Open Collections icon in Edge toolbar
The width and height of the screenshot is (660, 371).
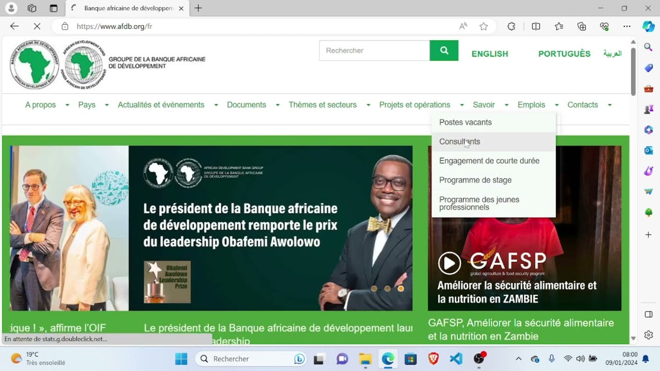tap(582, 26)
